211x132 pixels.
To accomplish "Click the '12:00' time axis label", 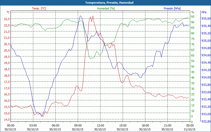I will click(100, 126).
